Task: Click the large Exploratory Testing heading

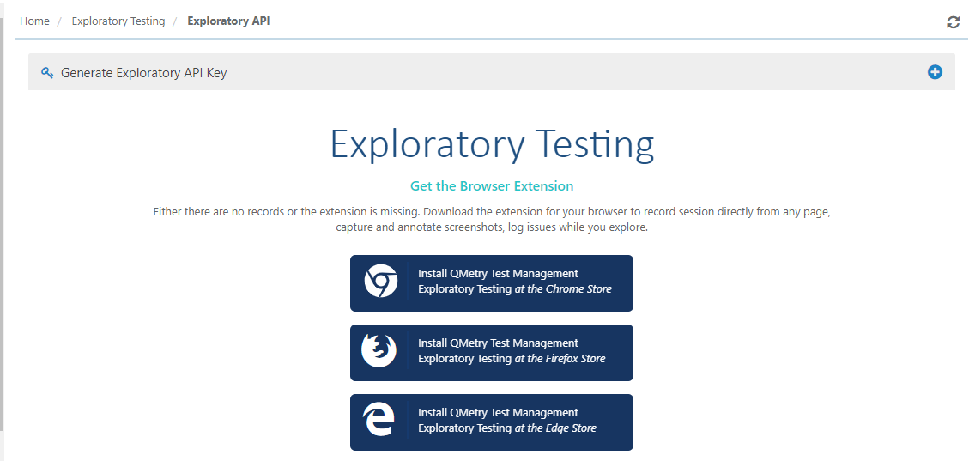Action: click(x=492, y=144)
